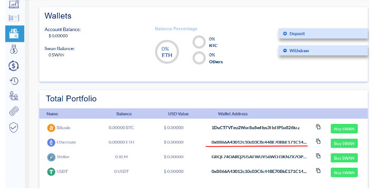Select the Bitcoin address starting with 1DuCT

tap(255, 128)
